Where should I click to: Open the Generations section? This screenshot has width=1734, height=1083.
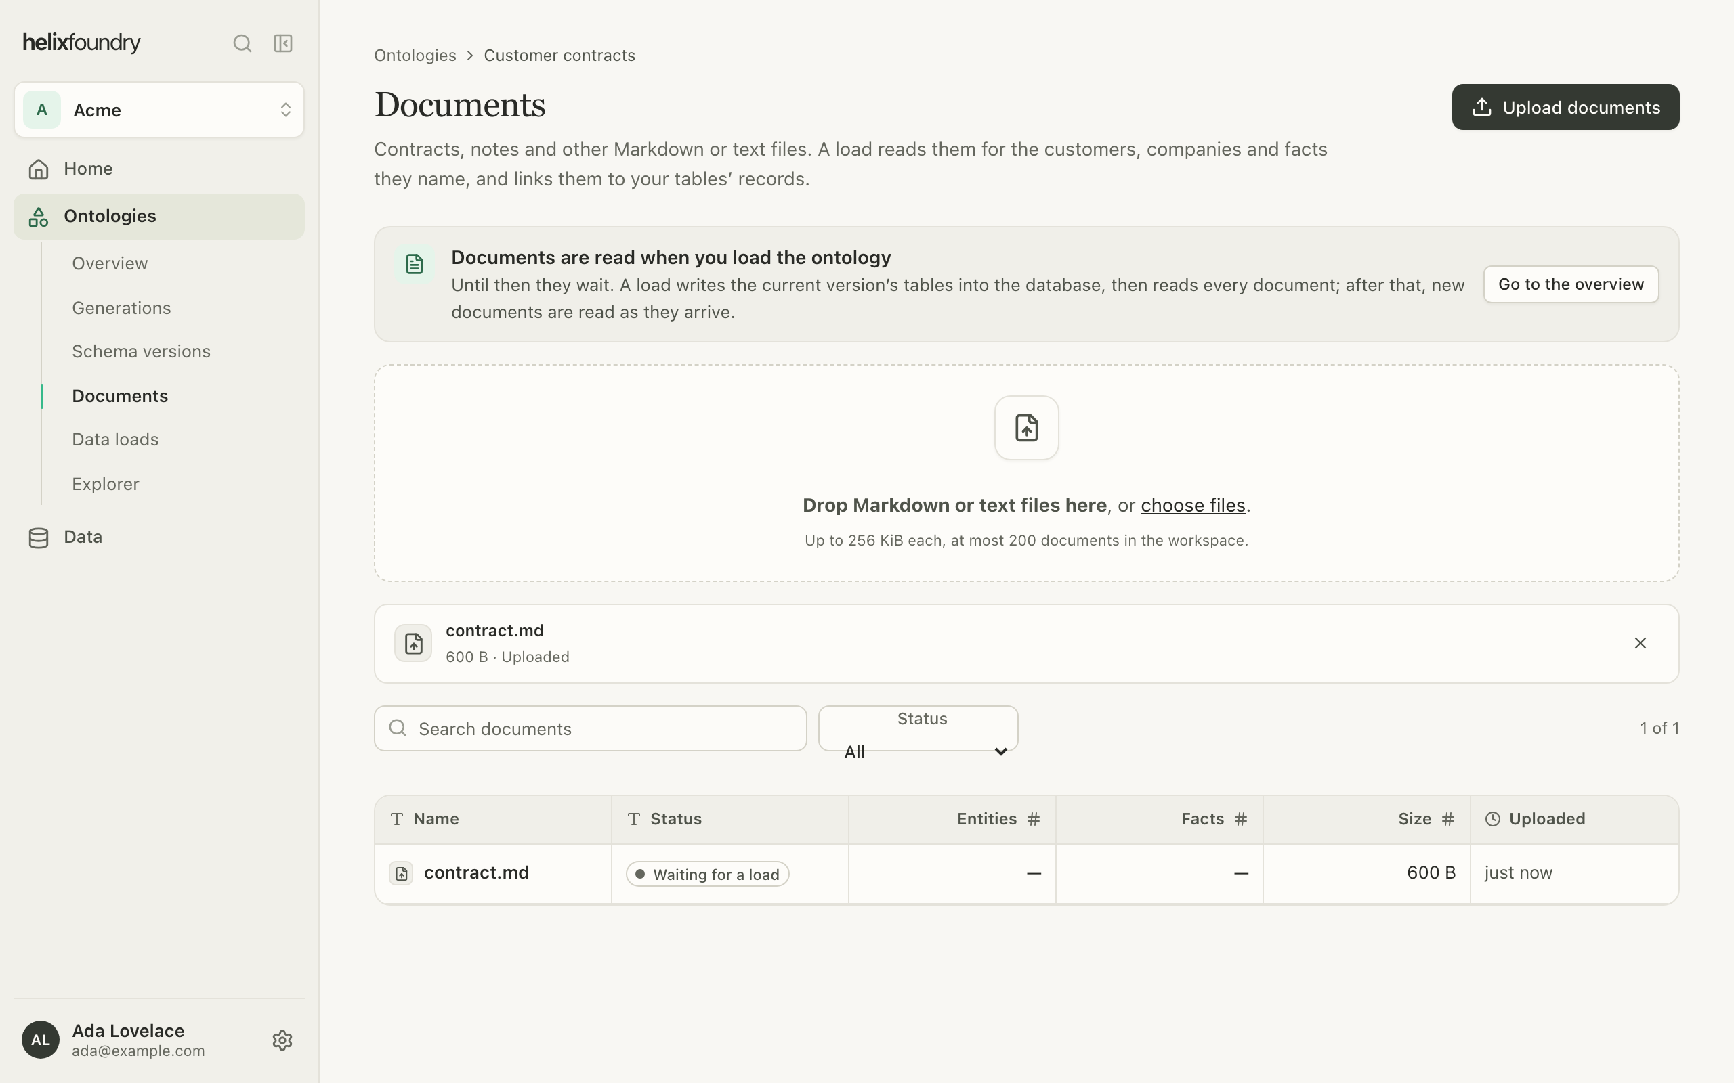pyautogui.click(x=121, y=307)
